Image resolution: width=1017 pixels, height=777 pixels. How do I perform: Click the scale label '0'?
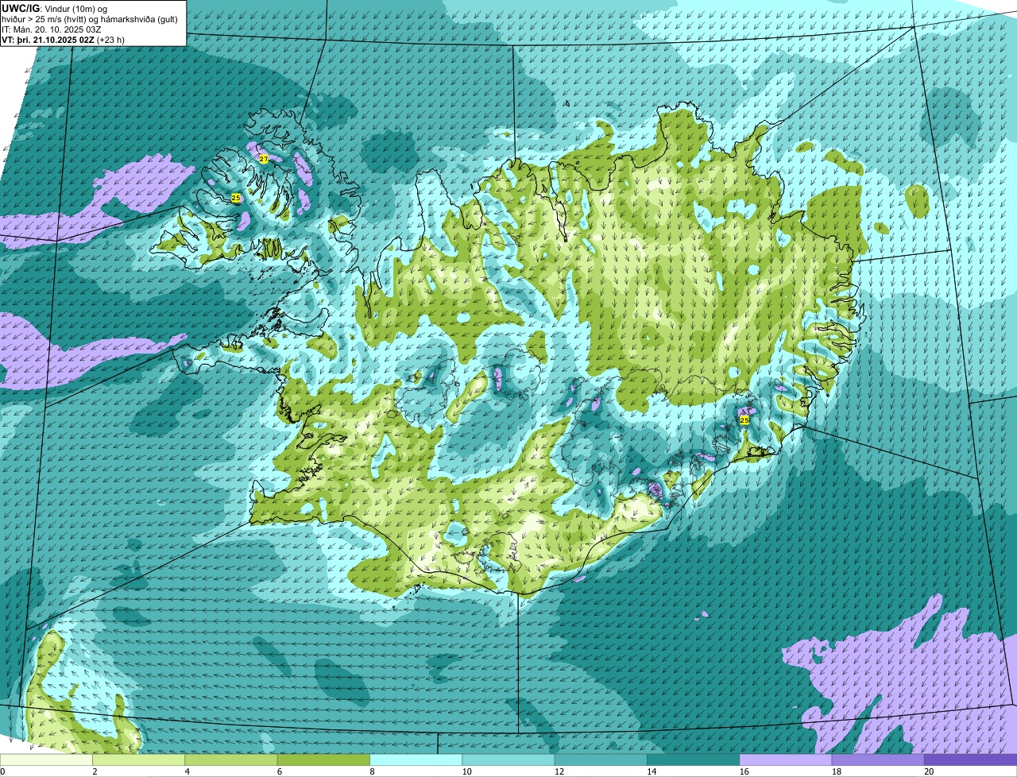[2, 771]
